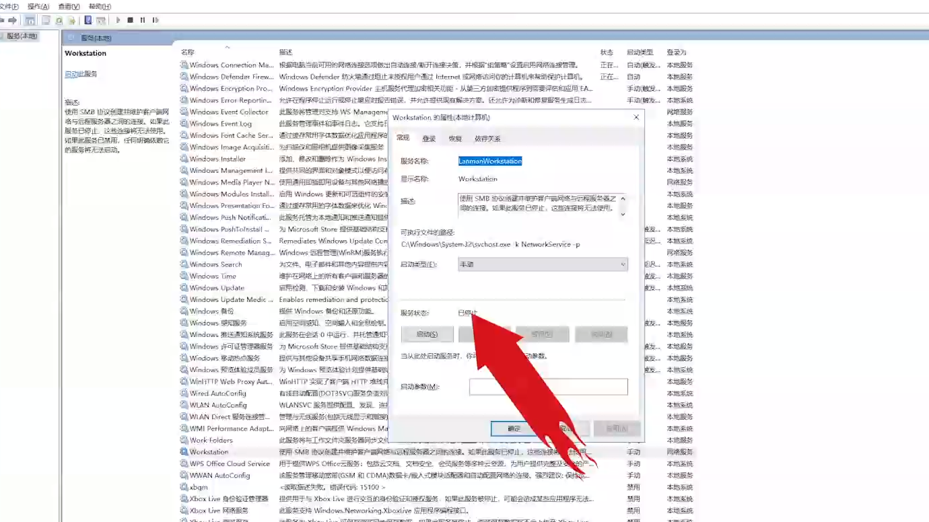Click the pause service toolbar icon
This screenshot has height=522, width=929.
click(143, 20)
